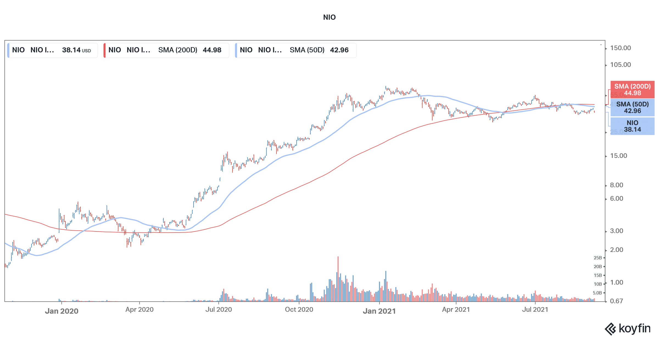Click the 8.00 price axis label
The image size is (659, 340).
click(x=616, y=185)
